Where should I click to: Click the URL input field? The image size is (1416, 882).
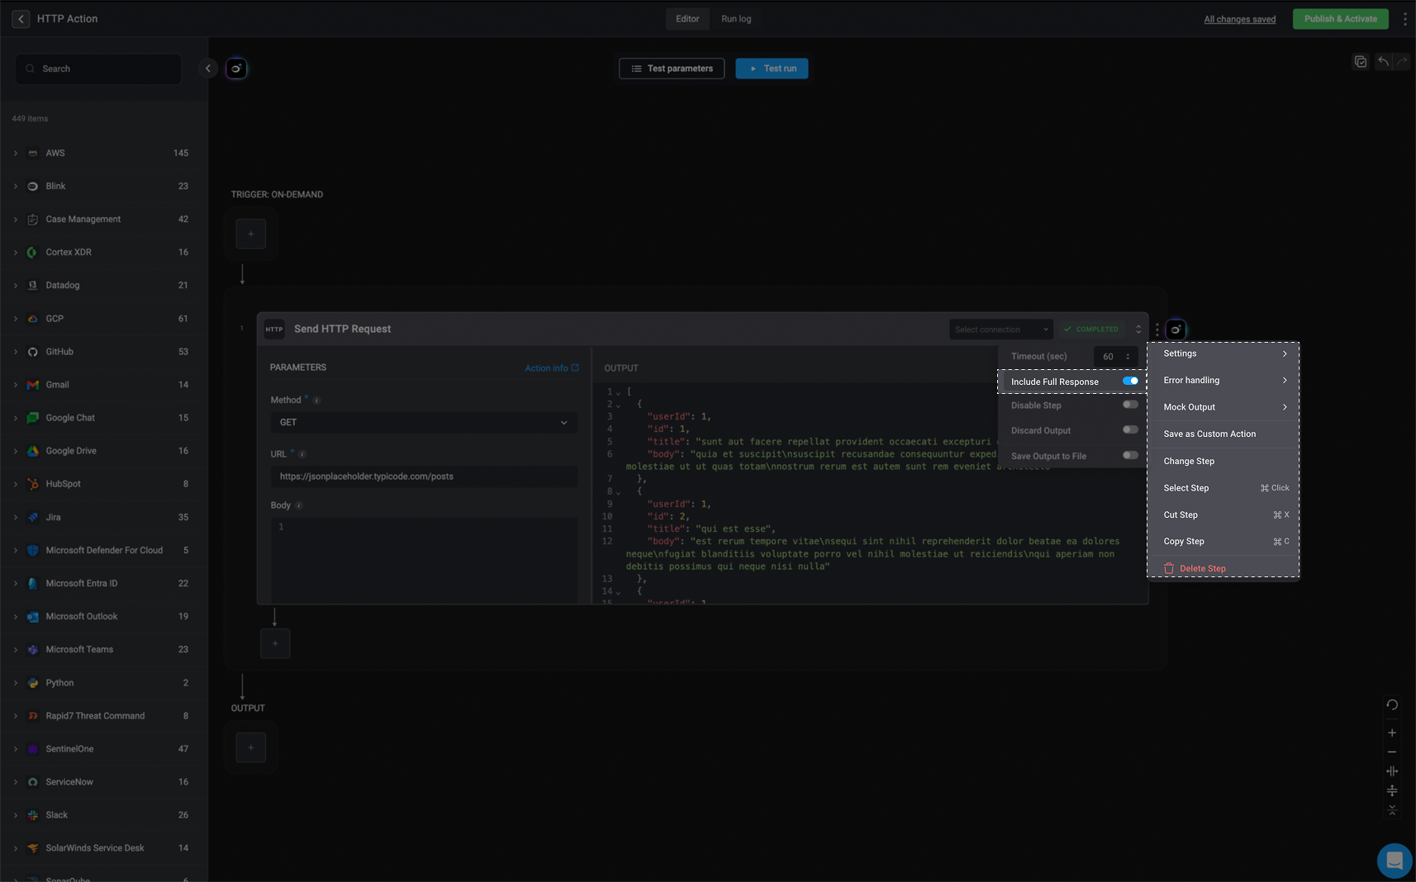[x=424, y=477]
